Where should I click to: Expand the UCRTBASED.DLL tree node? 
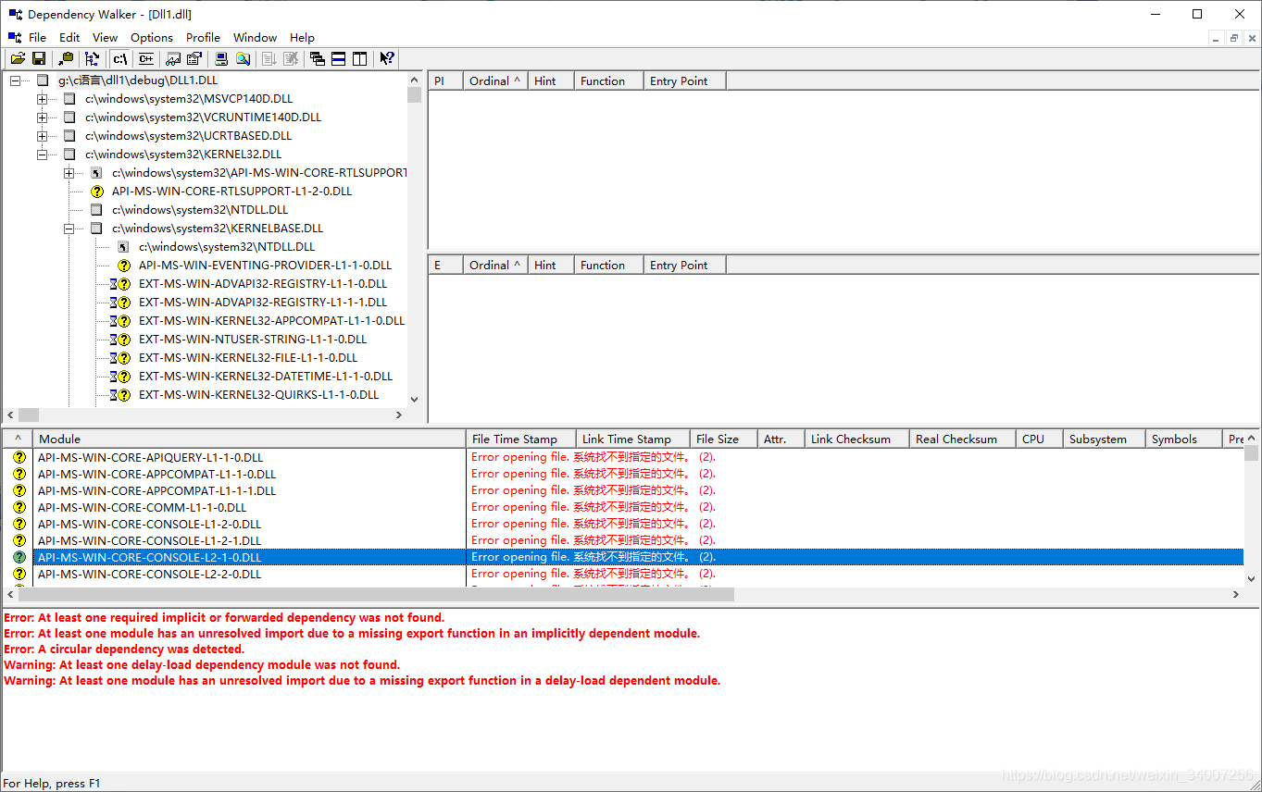pos(42,136)
